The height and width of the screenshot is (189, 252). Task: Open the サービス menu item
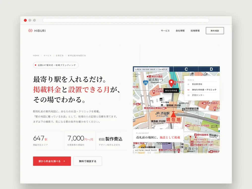pos(165,30)
